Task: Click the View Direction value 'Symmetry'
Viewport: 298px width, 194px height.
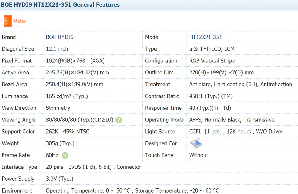Action: coord(58,108)
